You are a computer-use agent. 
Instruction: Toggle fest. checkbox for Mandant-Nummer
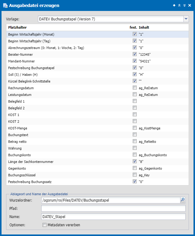point(135,61)
